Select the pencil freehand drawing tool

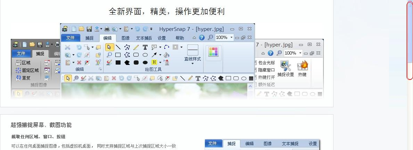[136, 47]
